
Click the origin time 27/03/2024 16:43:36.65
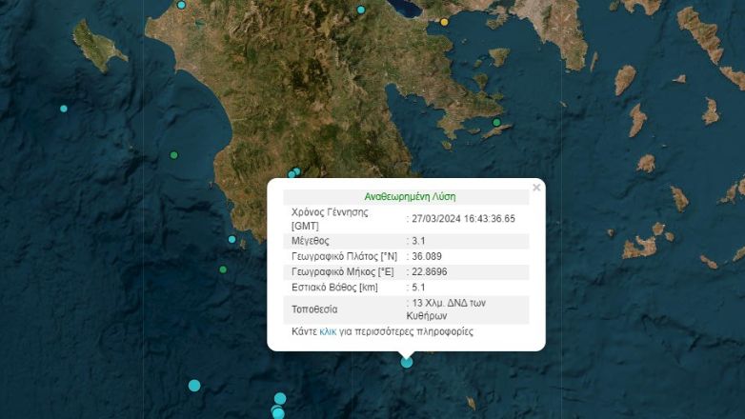click(x=464, y=218)
